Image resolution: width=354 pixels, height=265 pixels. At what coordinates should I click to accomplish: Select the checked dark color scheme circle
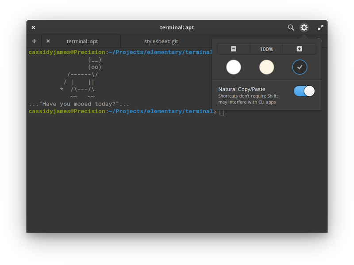click(300, 67)
